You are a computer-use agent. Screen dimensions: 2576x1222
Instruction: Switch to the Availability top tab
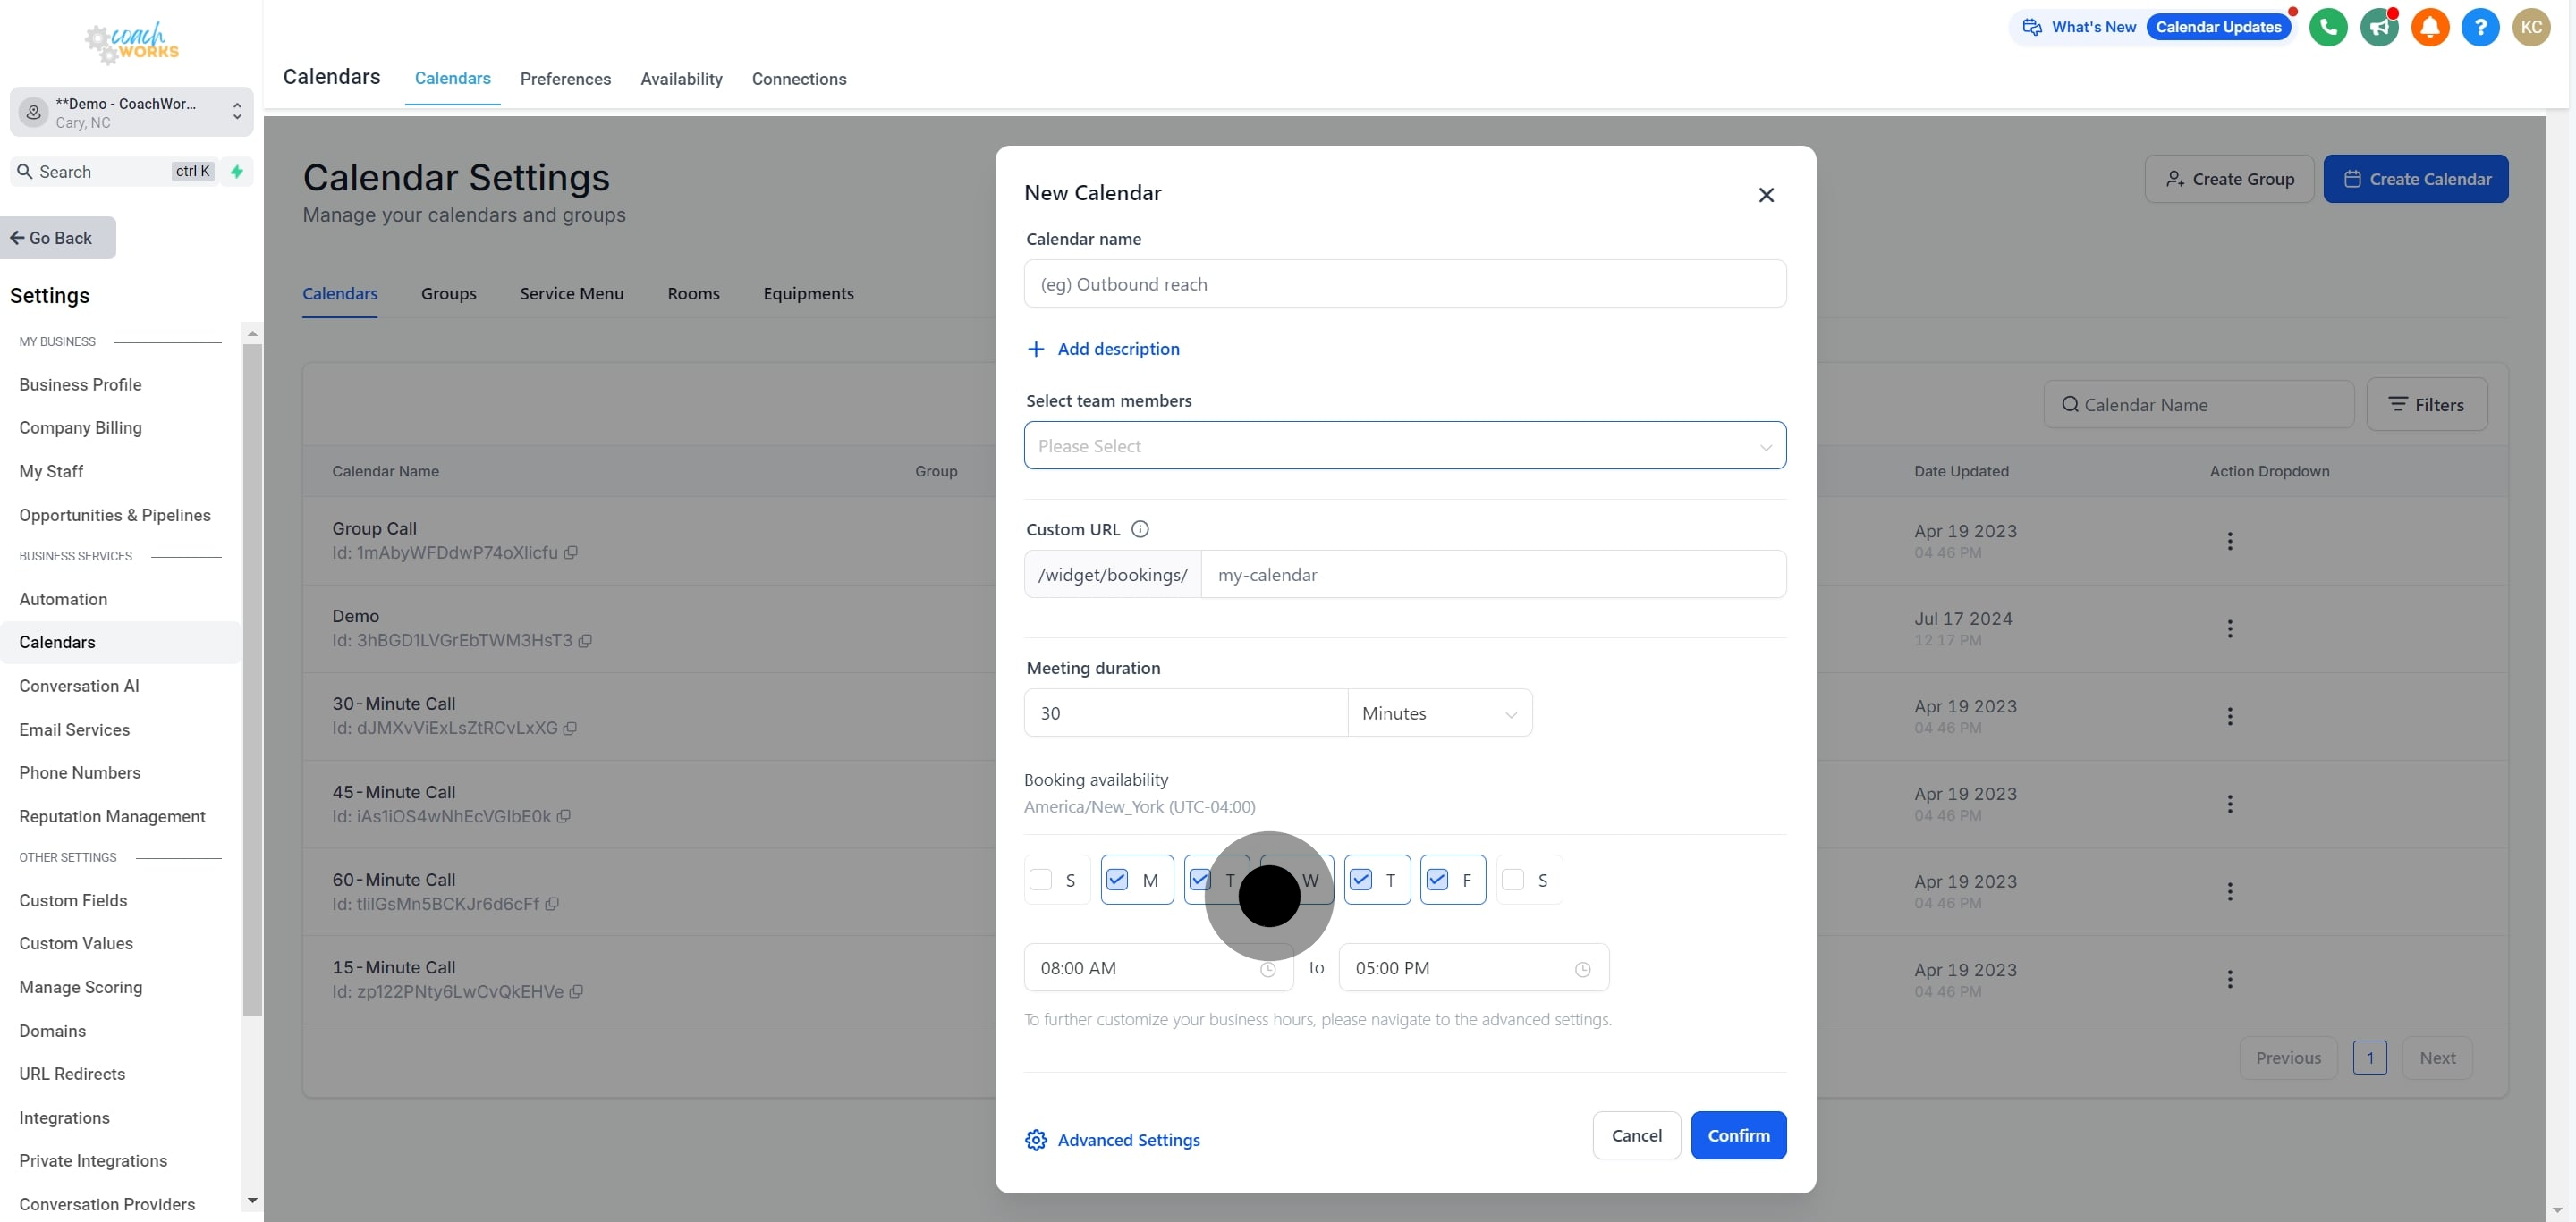pos(681,79)
